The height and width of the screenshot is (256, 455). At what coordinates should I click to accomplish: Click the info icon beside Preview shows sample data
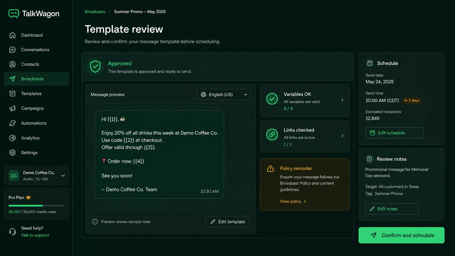(95, 222)
